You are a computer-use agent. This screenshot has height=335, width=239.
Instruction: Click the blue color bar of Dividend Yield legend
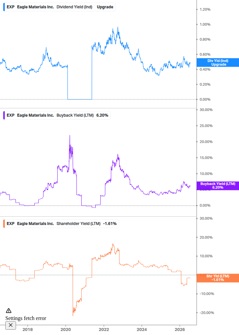pyautogui.click(x=4, y=7)
